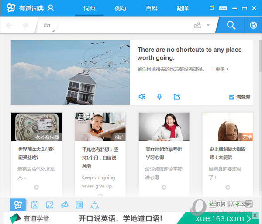
Task: Click the magnifier search button
Action: [x=231, y=25]
